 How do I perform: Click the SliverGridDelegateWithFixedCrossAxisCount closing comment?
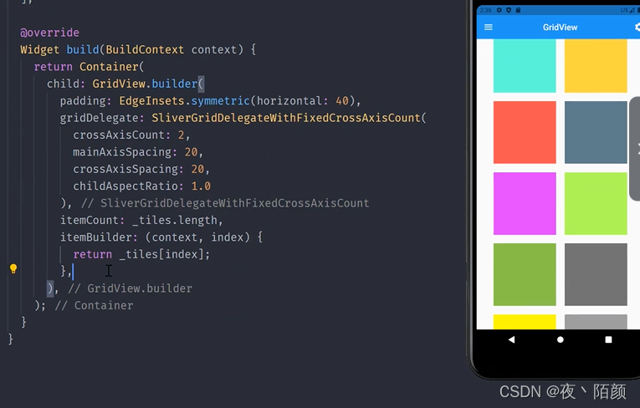(x=225, y=203)
